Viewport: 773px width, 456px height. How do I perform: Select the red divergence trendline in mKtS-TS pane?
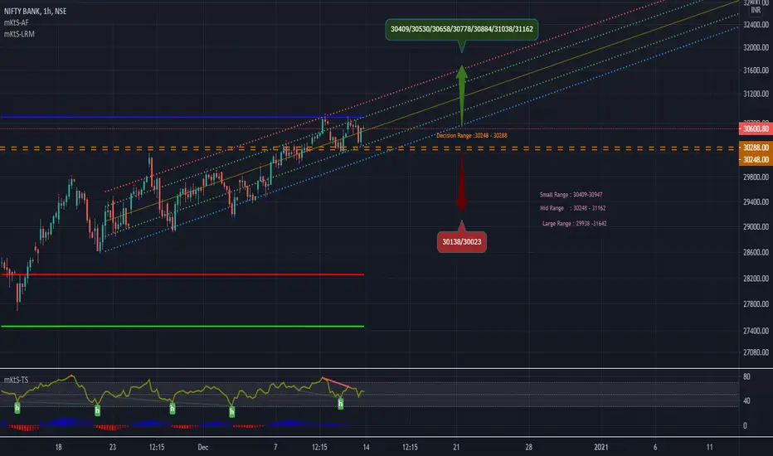click(x=336, y=383)
